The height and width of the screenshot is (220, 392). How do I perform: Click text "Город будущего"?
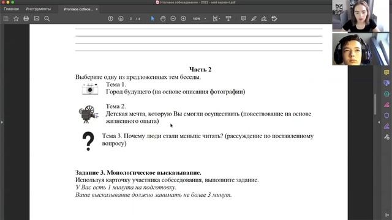[x=128, y=92]
